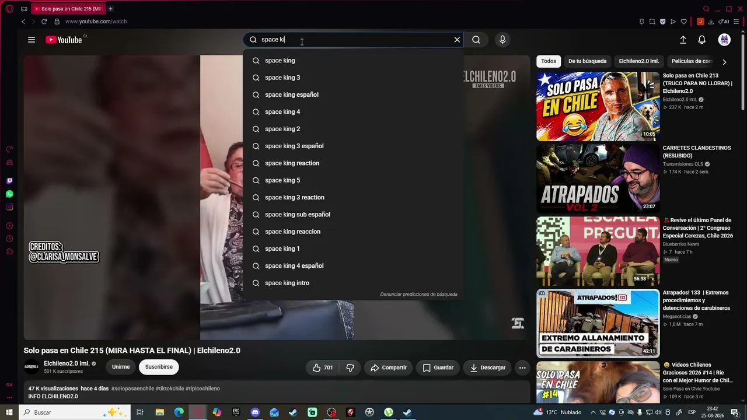The image size is (747, 420).
Task: Start voice search with the microphone
Action: [502, 40]
